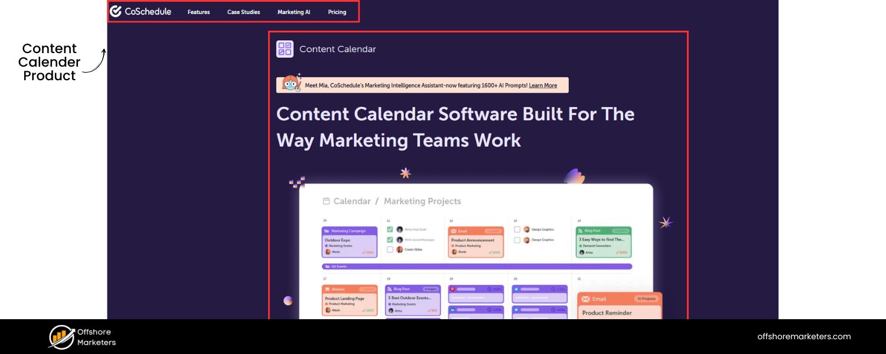Click the calendar icon beside the Calendar breadcrumb
This screenshot has height=354, width=886.
(x=327, y=201)
